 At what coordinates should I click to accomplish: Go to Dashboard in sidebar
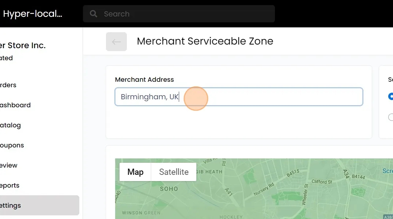coord(15,105)
